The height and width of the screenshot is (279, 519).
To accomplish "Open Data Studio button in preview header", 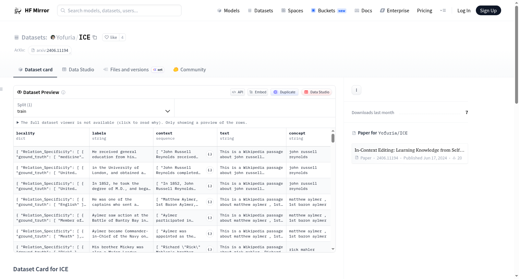I will (x=317, y=92).
